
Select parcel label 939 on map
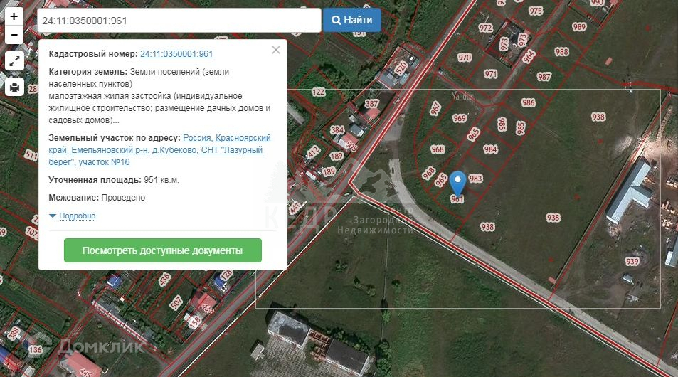coord(632,262)
